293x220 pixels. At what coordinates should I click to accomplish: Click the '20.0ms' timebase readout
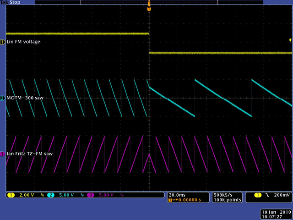[177, 195]
